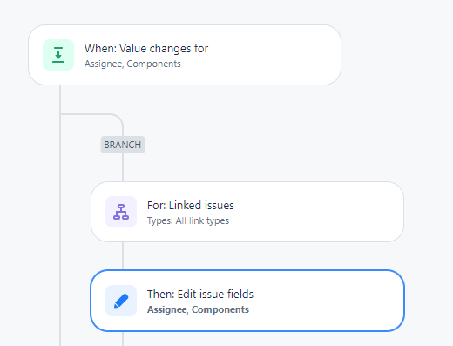Click the purple linked-issues branch icon
The image size is (453, 346).
pyautogui.click(x=121, y=212)
